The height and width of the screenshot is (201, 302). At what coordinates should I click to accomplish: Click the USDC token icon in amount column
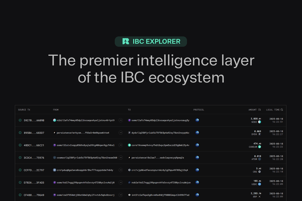259,184
